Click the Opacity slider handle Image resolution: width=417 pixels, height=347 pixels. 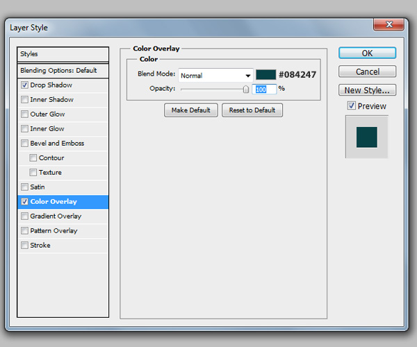(246, 90)
